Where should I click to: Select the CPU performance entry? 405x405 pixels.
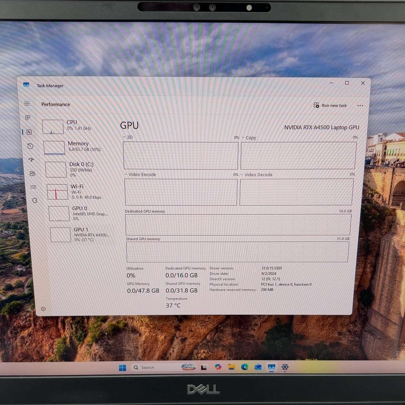tap(77, 126)
